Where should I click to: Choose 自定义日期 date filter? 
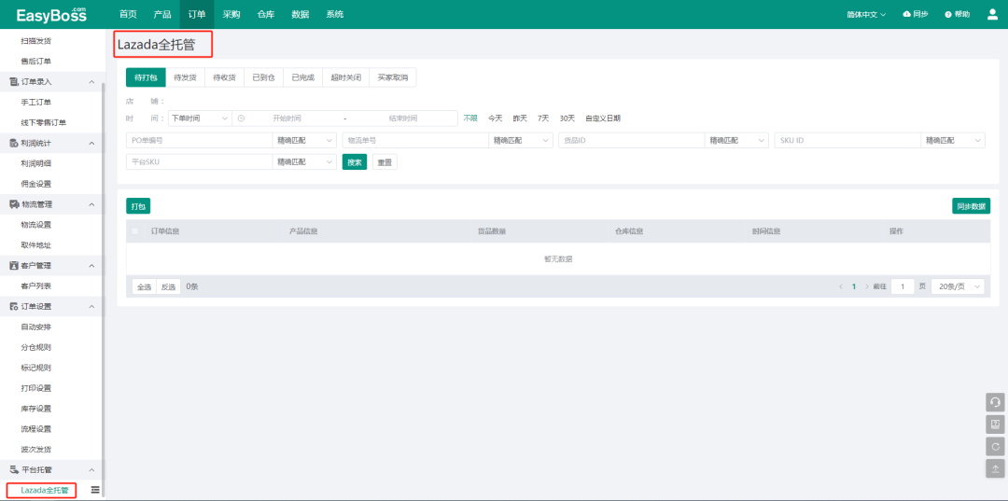pyautogui.click(x=603, y=118)
